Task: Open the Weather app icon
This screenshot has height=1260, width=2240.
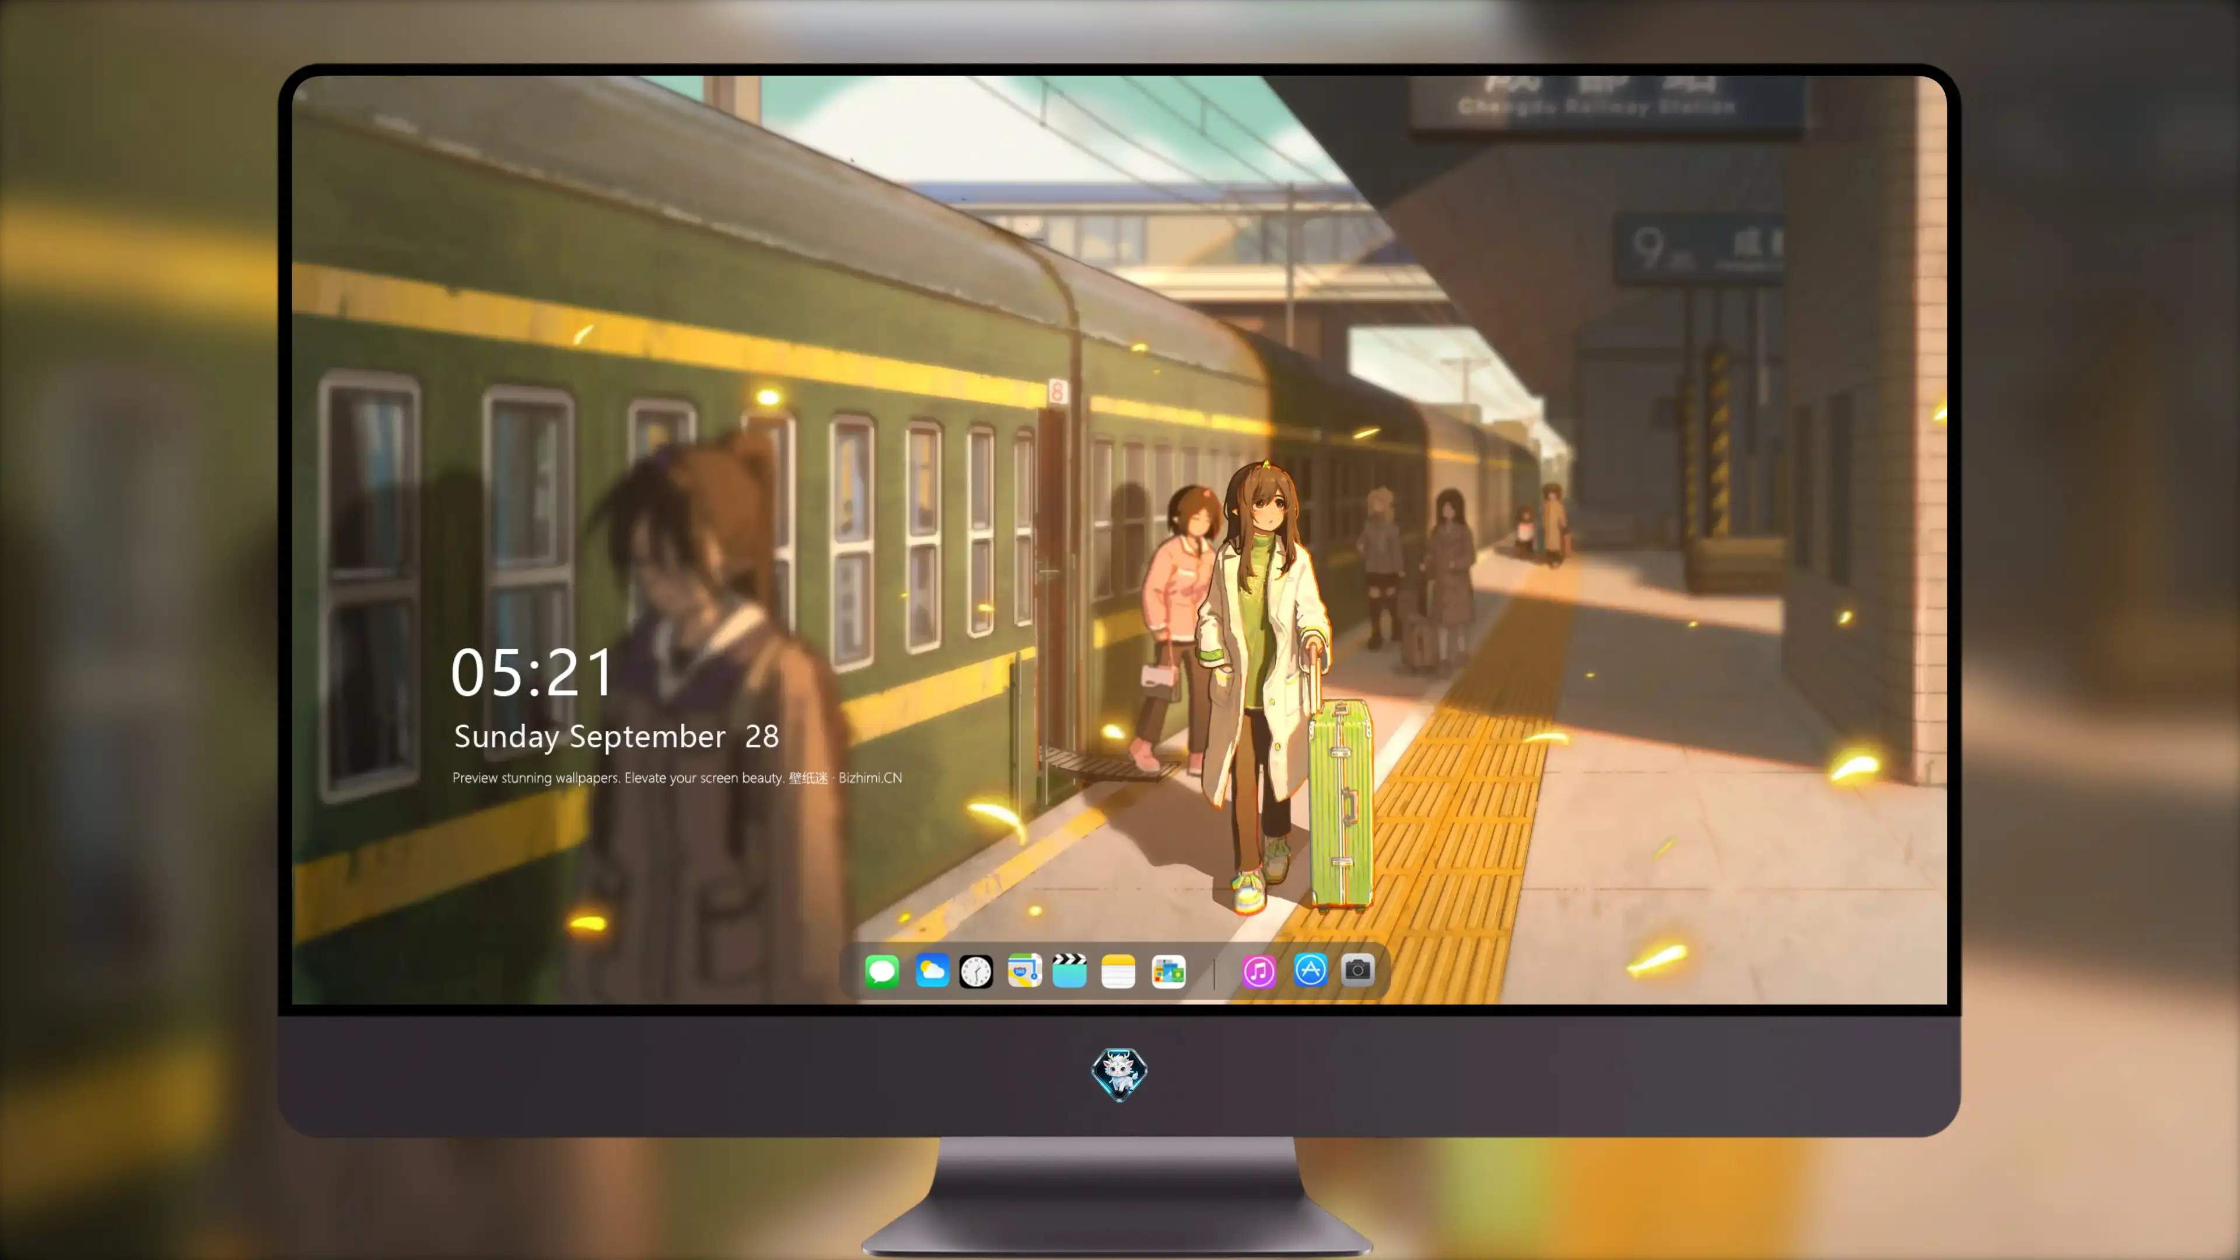Action: (x=932, y=971)
